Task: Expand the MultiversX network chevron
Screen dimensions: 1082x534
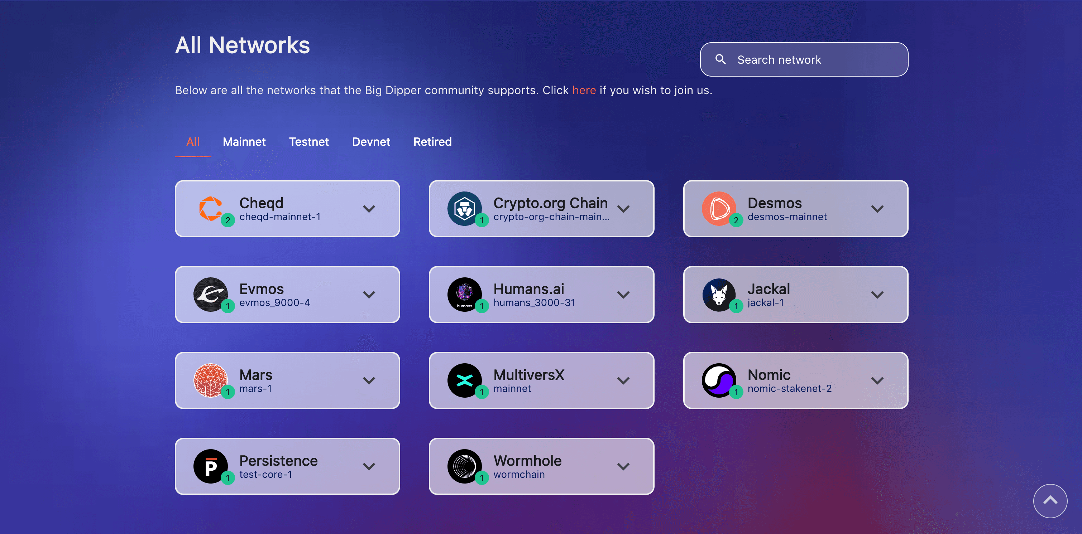Action: (x=623, y=381)
